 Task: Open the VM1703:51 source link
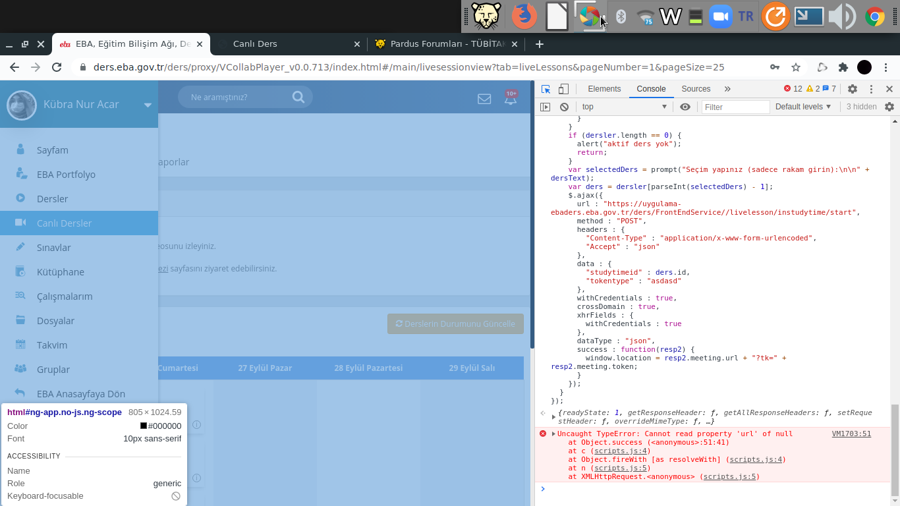point(851,434)
